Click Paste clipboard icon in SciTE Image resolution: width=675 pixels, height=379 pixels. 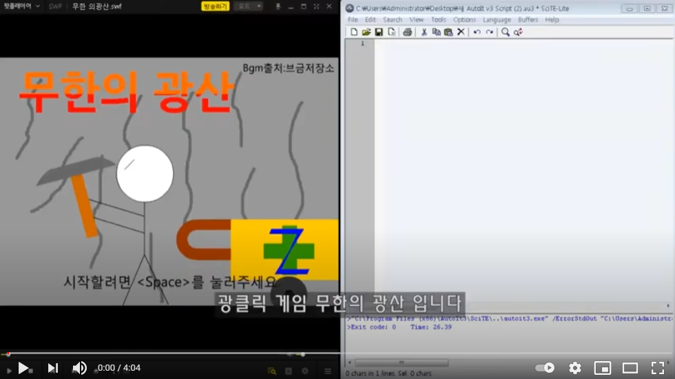(x=448, y=32)
